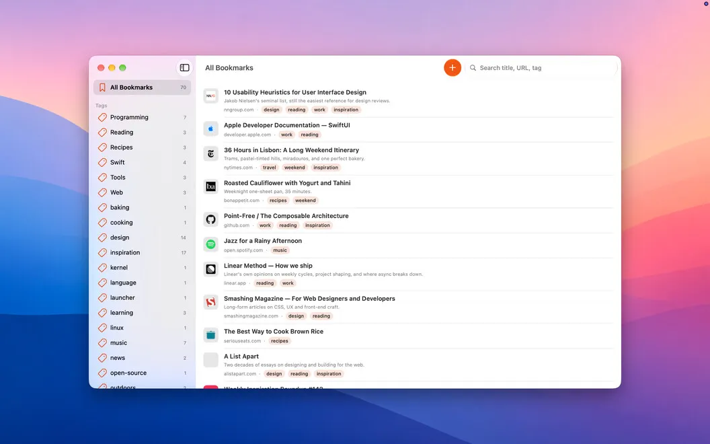Click the Apple favicon of SwiftUI bookmark
The image size is (710, 444).
point(210,128)
